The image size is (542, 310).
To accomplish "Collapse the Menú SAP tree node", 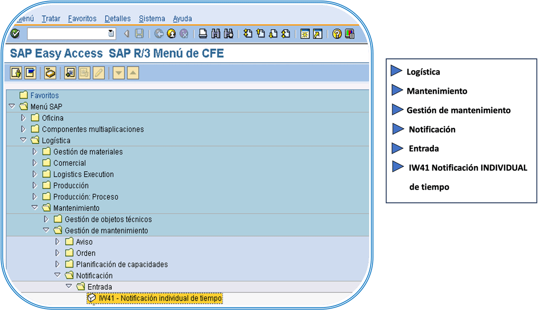I will pyautogui.click(x=12, y=106).
